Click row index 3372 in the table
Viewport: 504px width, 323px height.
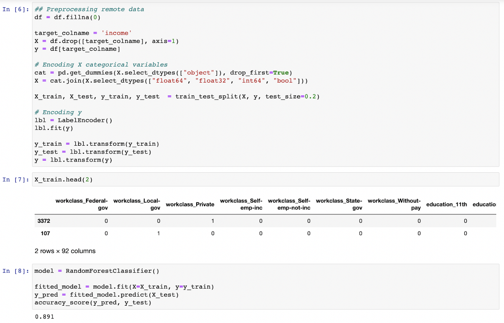tap(44, 221)
